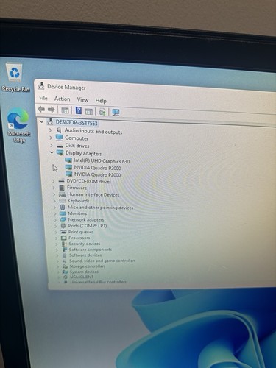Expand the Processors category

[x=57, y=238]
